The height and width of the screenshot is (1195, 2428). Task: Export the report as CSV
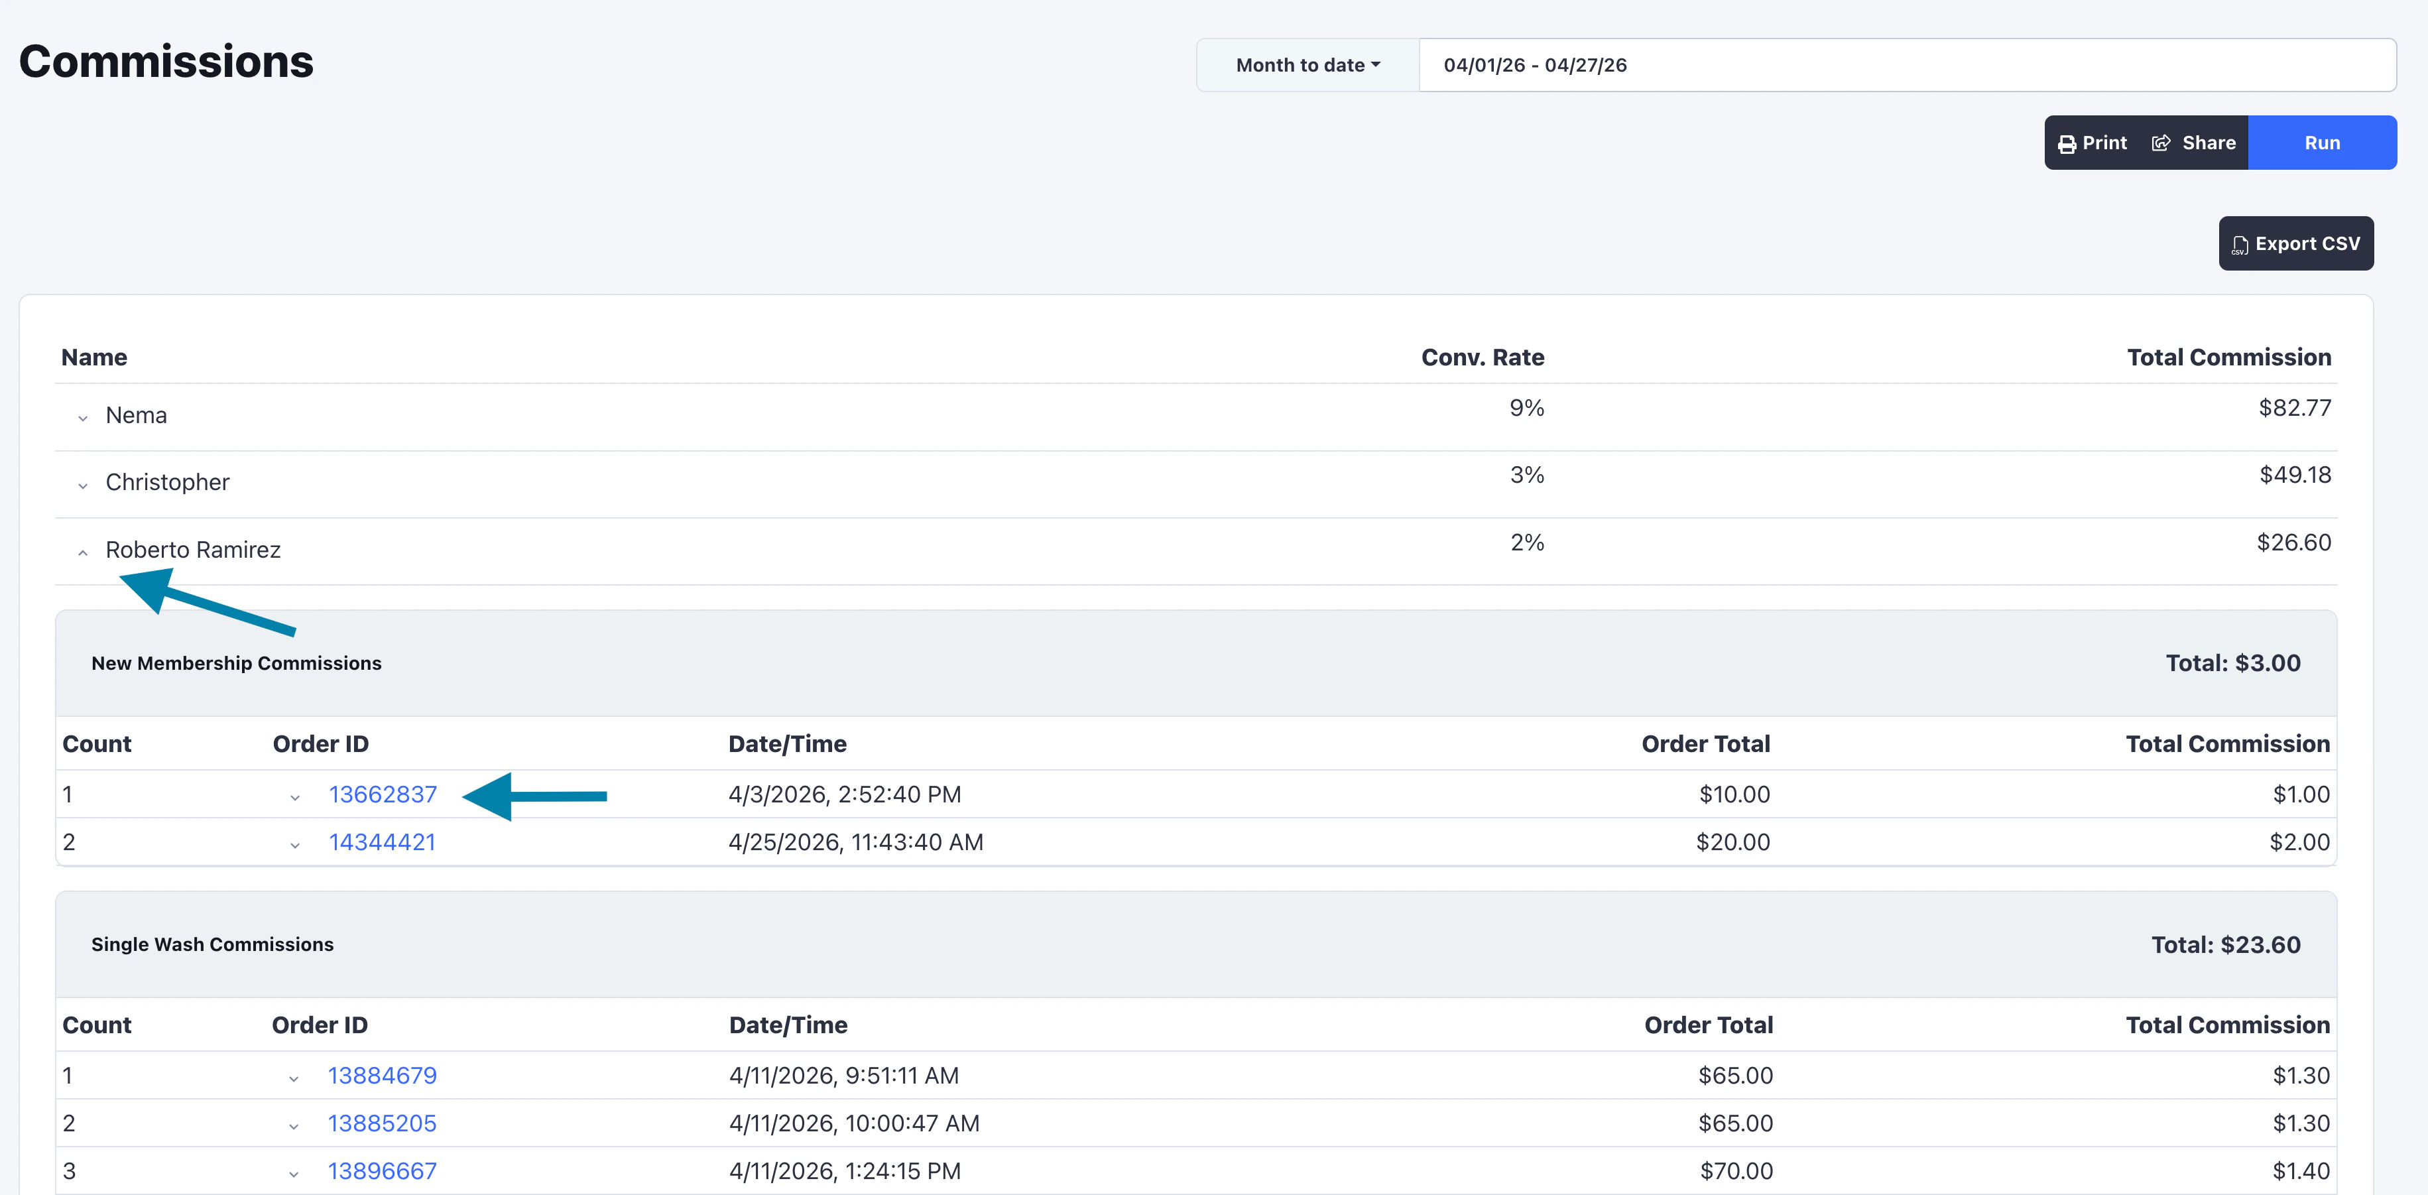click(x=2295, y=244)
